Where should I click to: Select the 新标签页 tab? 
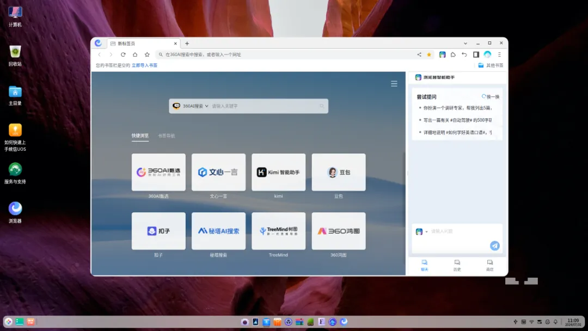(x=143, y=44)
